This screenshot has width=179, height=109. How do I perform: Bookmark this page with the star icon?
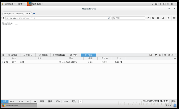(148, 18)
